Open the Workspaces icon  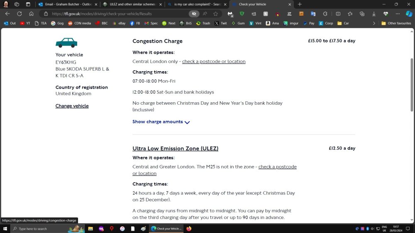coord(17,4)
